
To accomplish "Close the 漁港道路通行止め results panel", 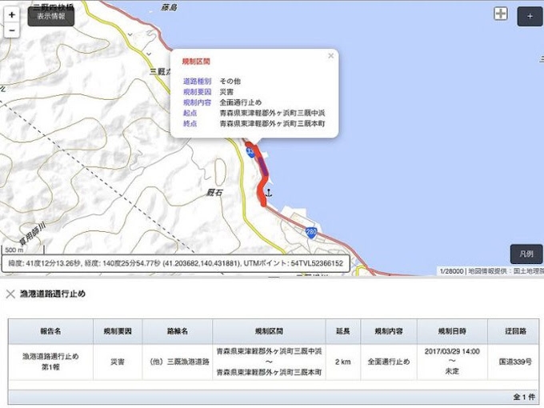I will tap(10, 294).
